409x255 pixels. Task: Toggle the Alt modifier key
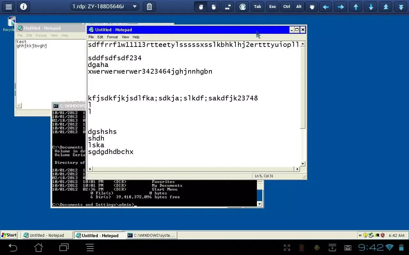299,7
